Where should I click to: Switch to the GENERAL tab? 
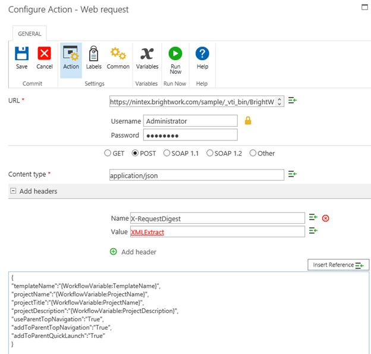click(x=30, y=34)
